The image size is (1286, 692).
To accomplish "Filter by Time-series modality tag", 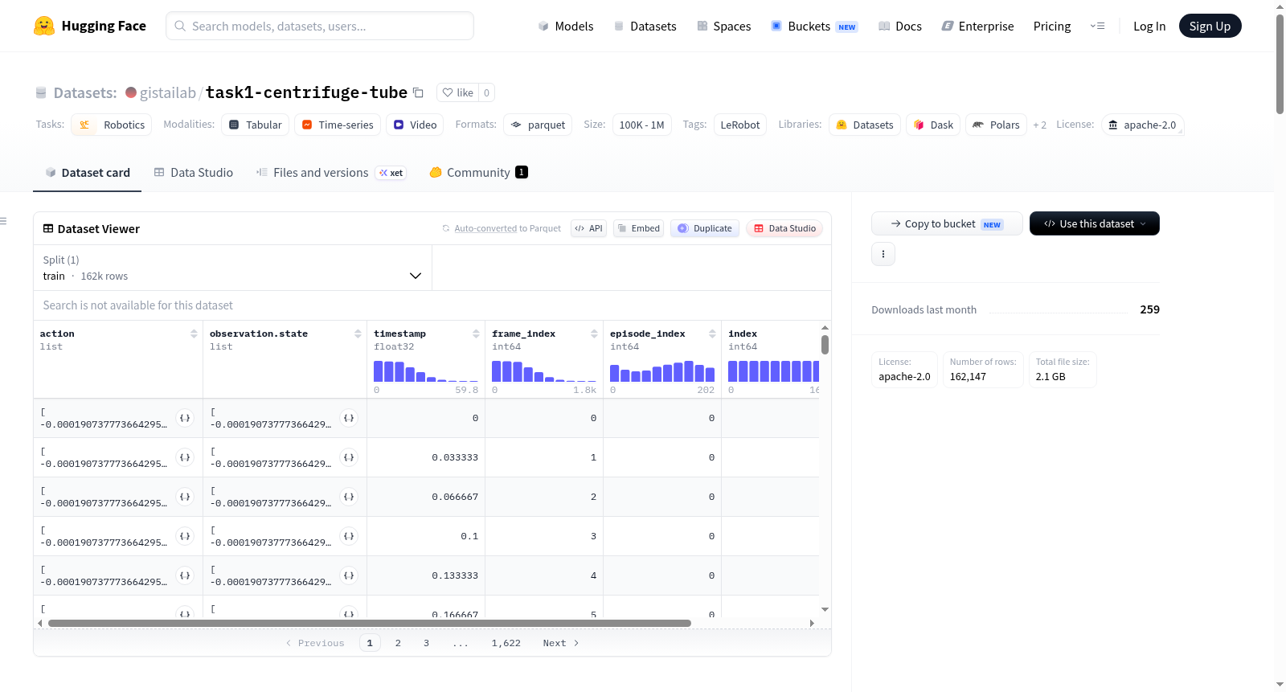I will click(x=338, y=125).
